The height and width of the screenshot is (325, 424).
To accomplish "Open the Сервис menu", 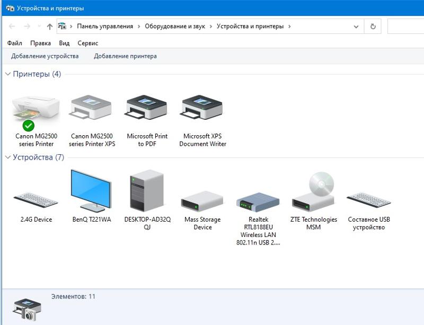I will pyautogui.click(x=87, y=43).
